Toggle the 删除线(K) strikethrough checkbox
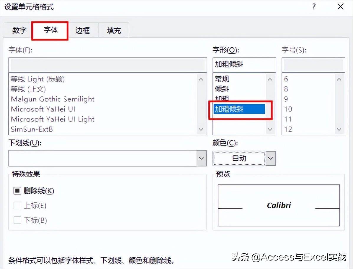Screen dimensions: 353x269 (x=17, y=191)
